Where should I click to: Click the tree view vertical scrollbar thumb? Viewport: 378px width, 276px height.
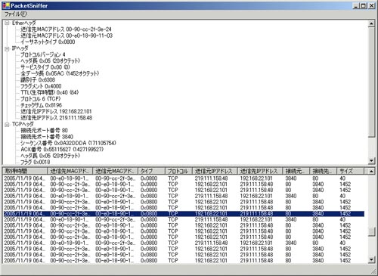(371, 82)
